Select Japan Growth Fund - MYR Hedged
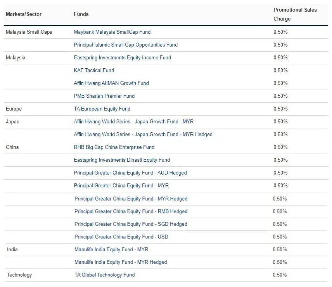 pos(143,135)
